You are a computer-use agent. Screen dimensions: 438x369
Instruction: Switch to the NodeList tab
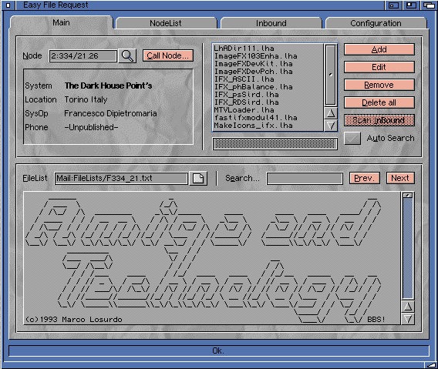[166, 23]
